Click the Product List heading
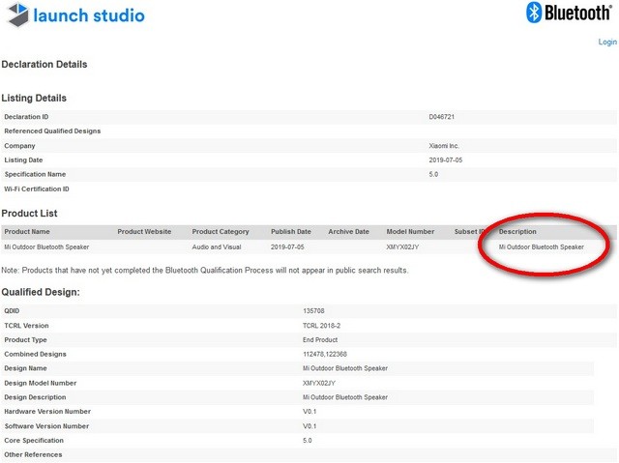The image size is (619, 463). coord(29,214)
